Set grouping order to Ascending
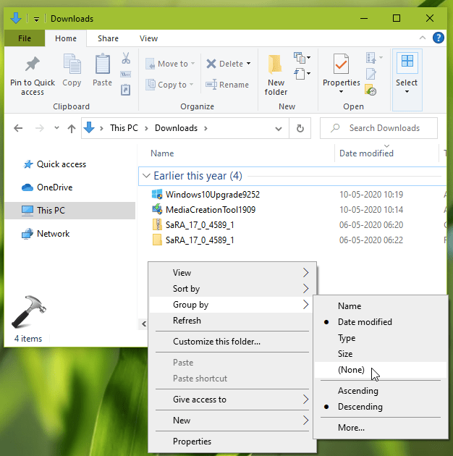Screen dimensions: 453x456 381,391
